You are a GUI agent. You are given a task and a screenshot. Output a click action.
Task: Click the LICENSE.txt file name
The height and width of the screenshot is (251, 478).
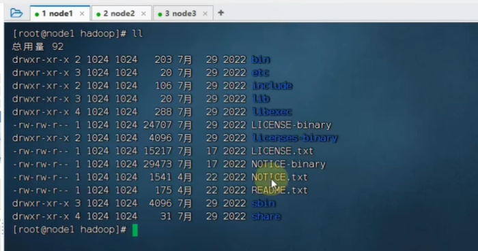(282, 151)
